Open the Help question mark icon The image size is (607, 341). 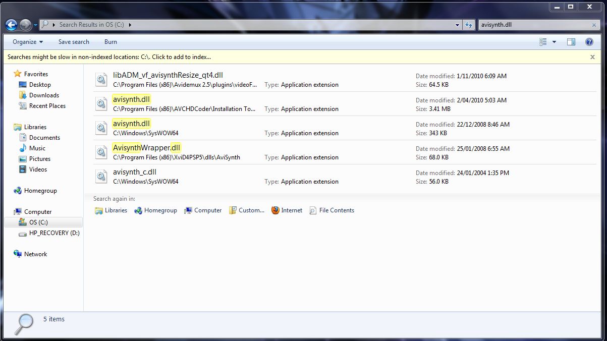(x=589, y=42)
